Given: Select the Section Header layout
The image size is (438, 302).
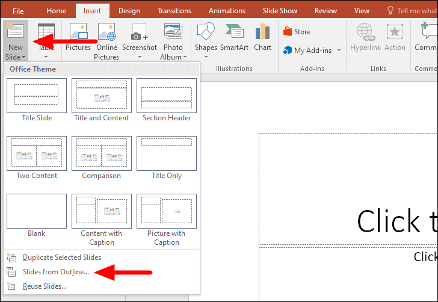Looking at the screenshot, I should (167, 96).
